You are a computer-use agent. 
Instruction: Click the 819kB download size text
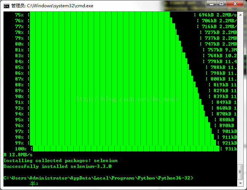point(221,84)
